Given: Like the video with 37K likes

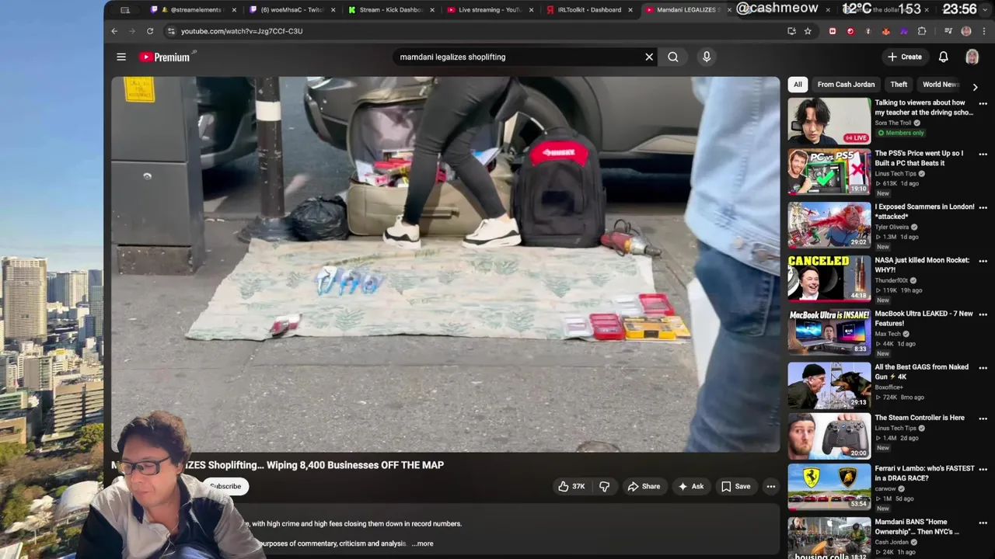Looking at the screenshot, I should (571, 487).
